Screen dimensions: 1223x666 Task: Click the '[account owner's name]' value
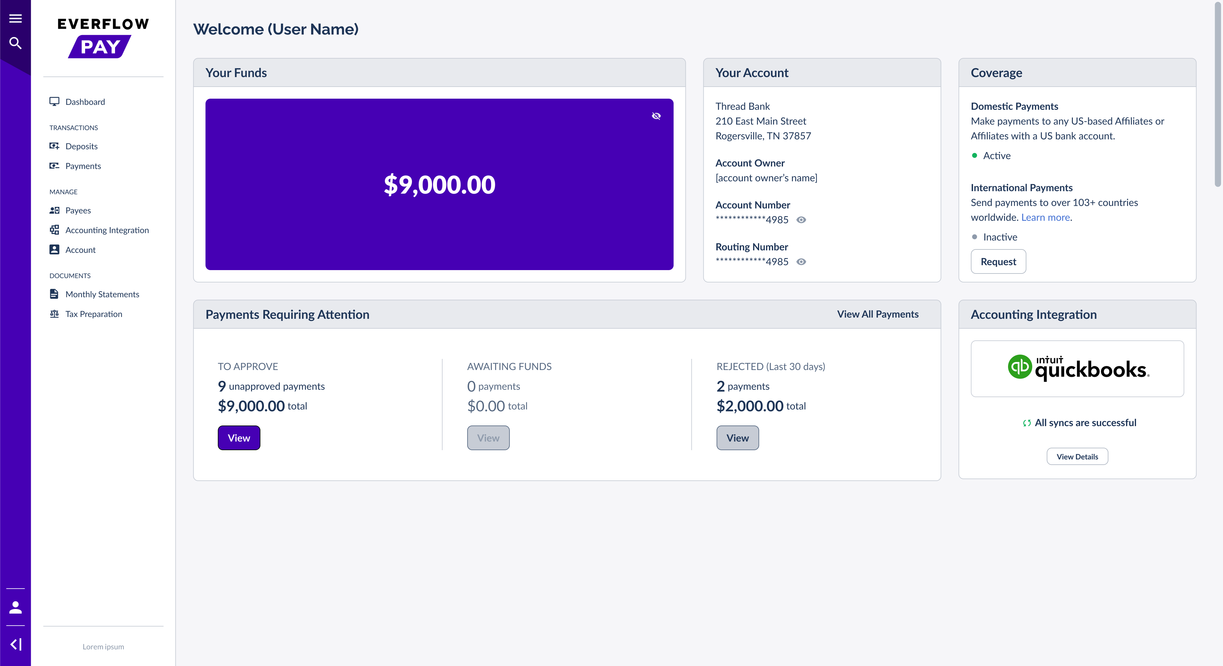766,178
